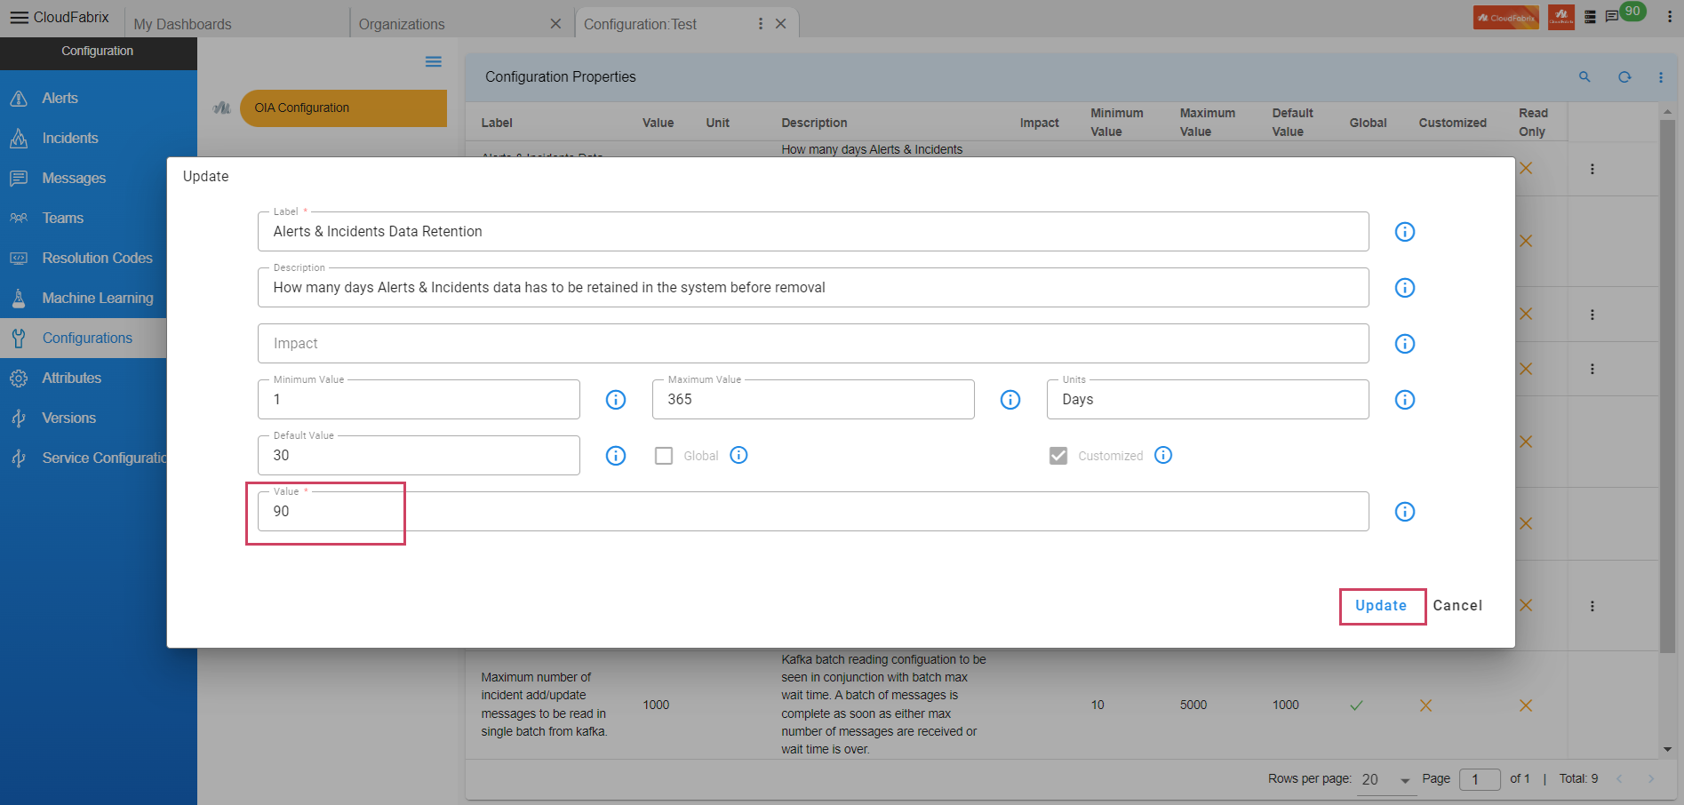
Task: Click the search icon in Configuration Properties
Action: click(1584, 77)
